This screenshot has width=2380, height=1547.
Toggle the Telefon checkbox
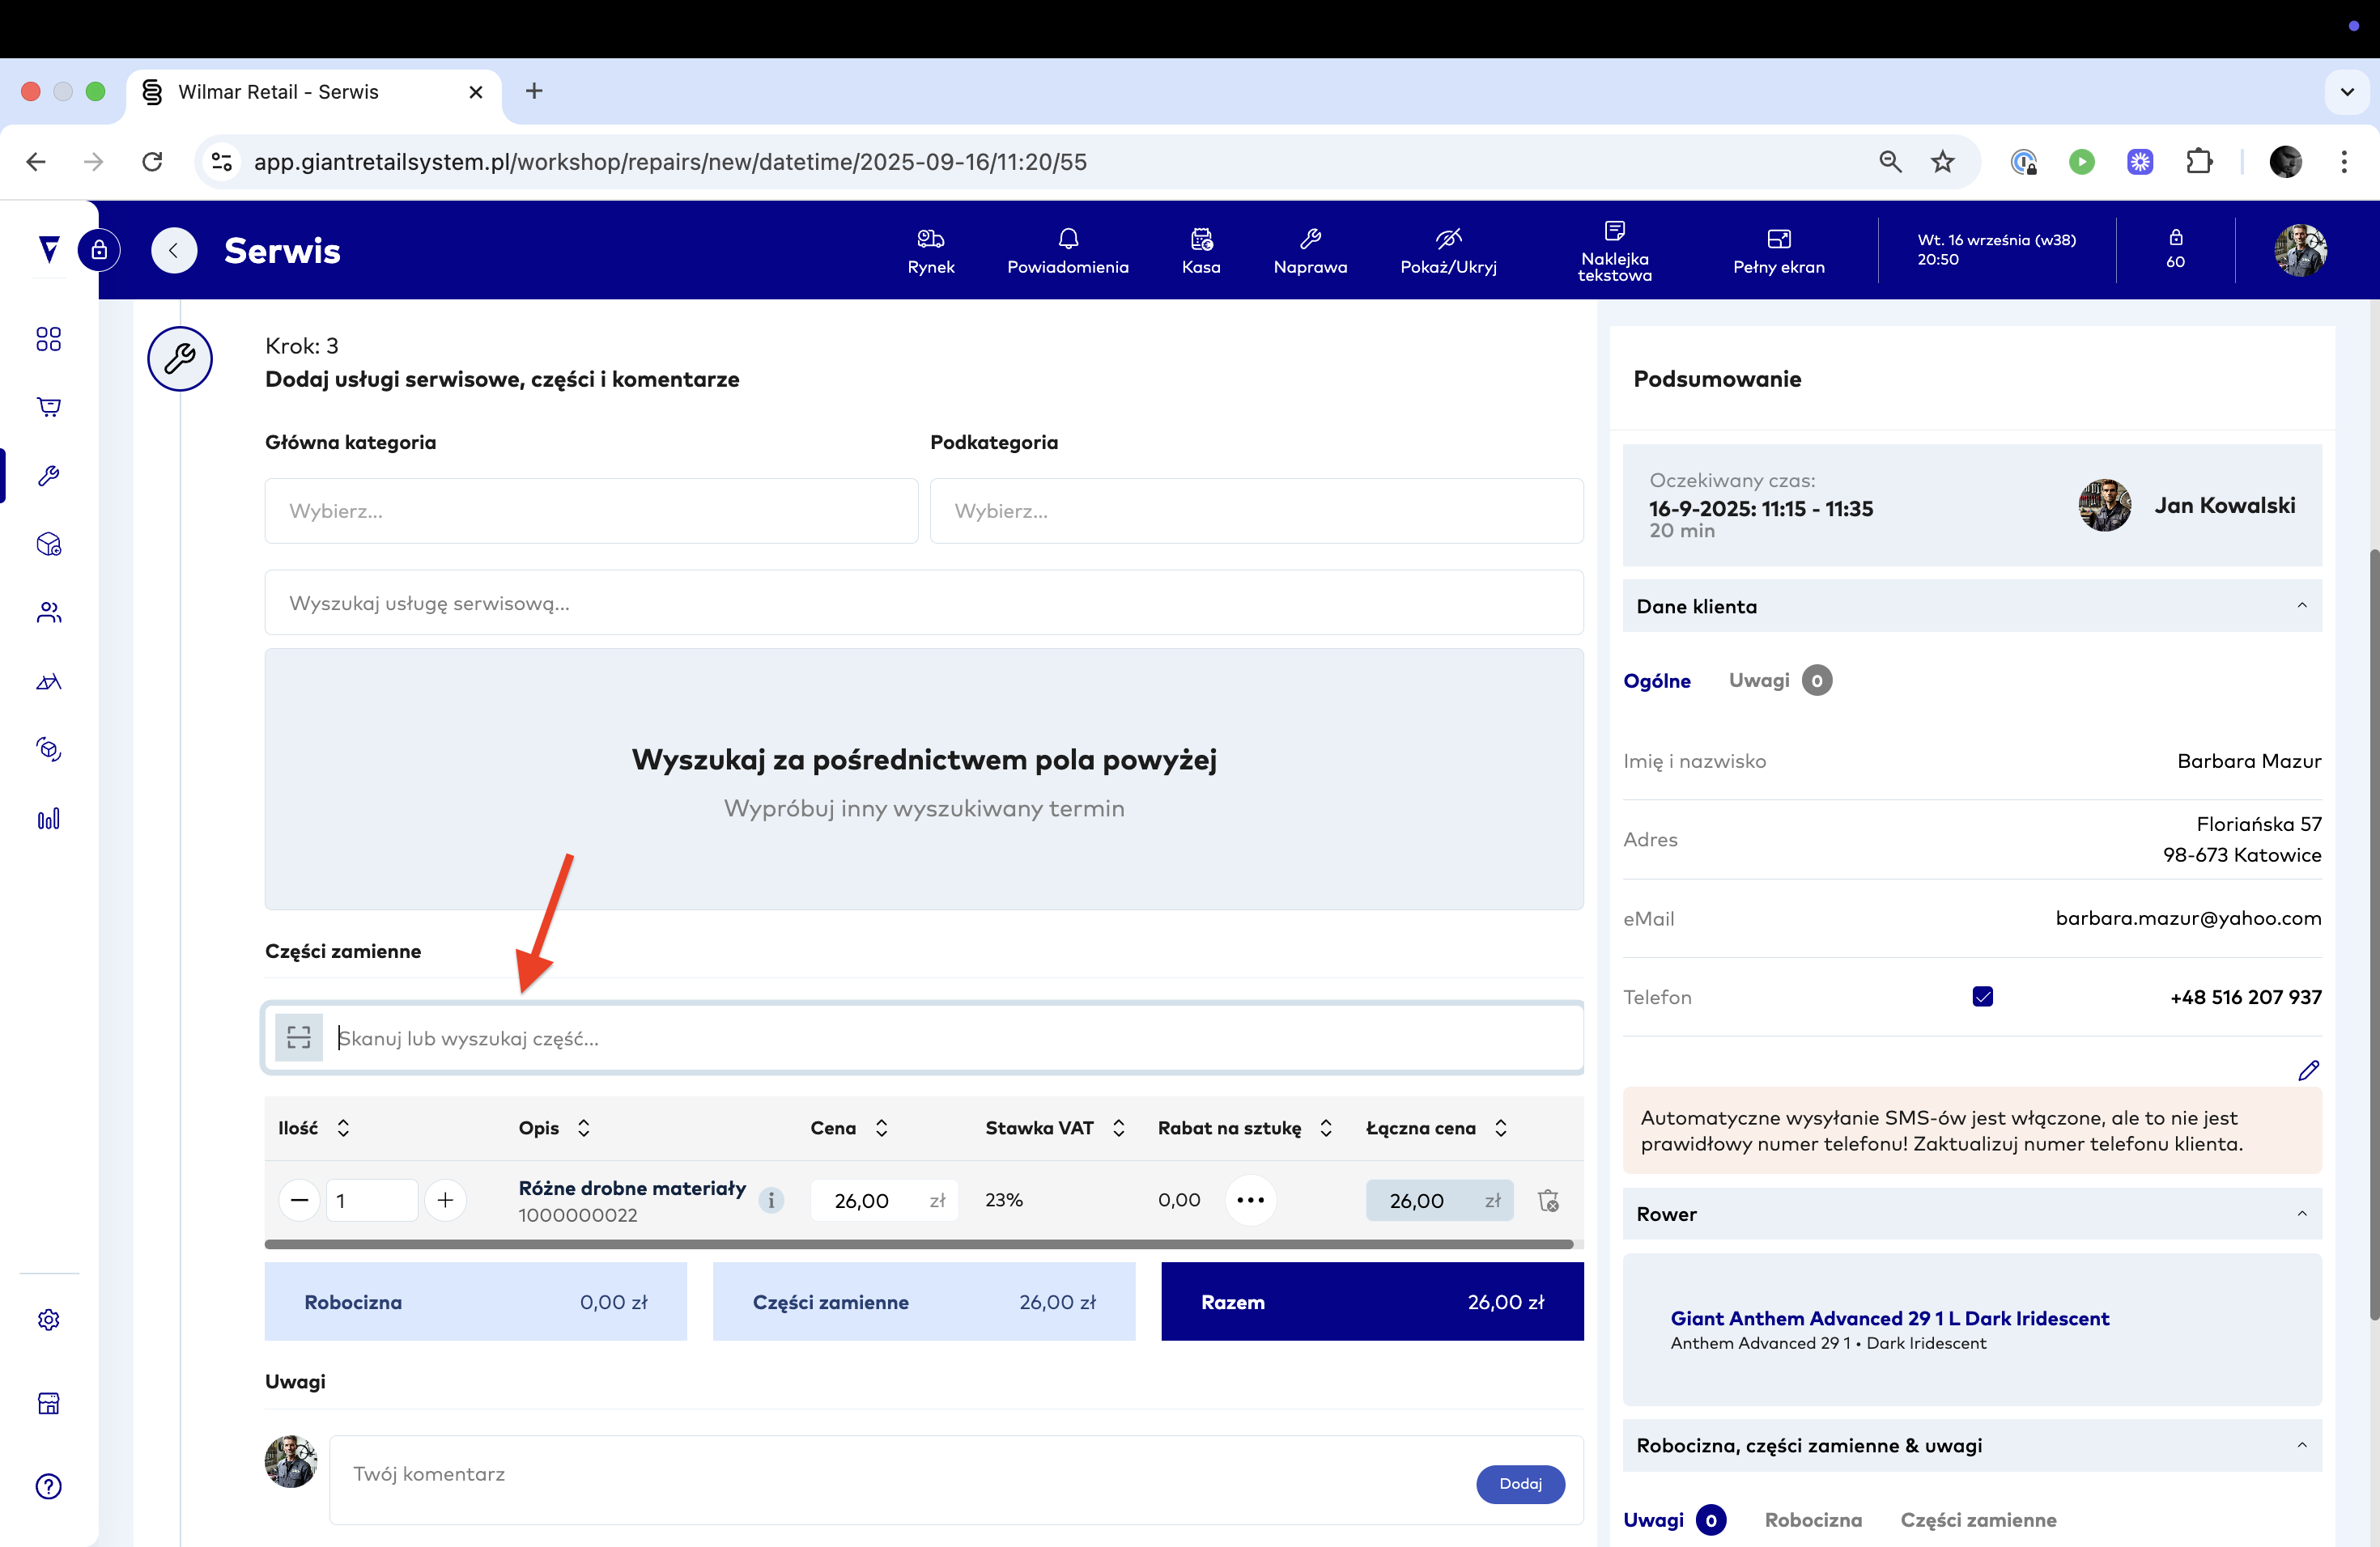click(x=1982, y=996)
